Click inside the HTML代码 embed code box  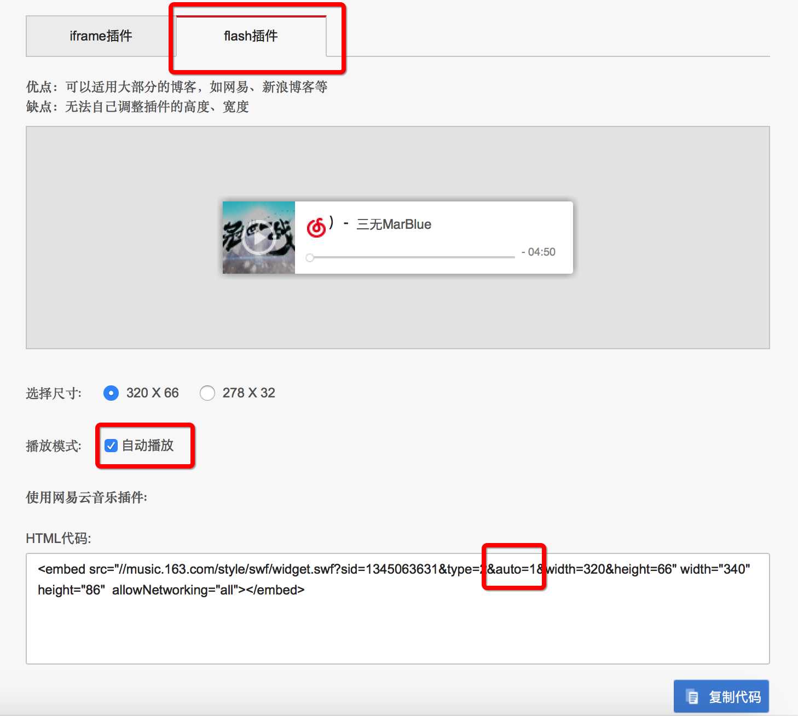(x=398, y=609)
